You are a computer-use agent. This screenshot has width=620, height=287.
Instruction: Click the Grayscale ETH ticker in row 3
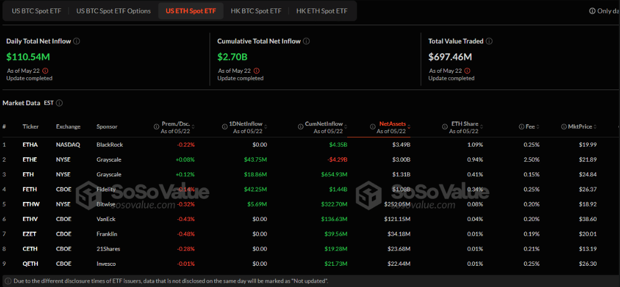point(27,175)
